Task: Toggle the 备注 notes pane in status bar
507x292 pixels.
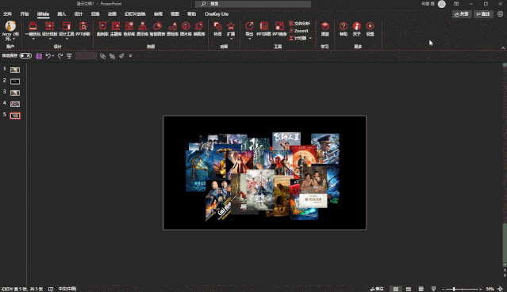Action: tap(377, 289)
